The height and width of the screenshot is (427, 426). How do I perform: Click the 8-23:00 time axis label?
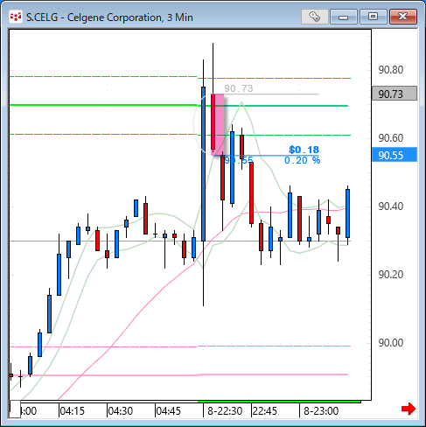click(321, 411)
